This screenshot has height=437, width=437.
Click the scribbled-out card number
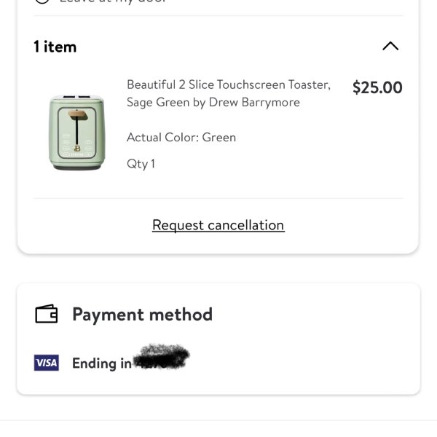click(162, 356)
